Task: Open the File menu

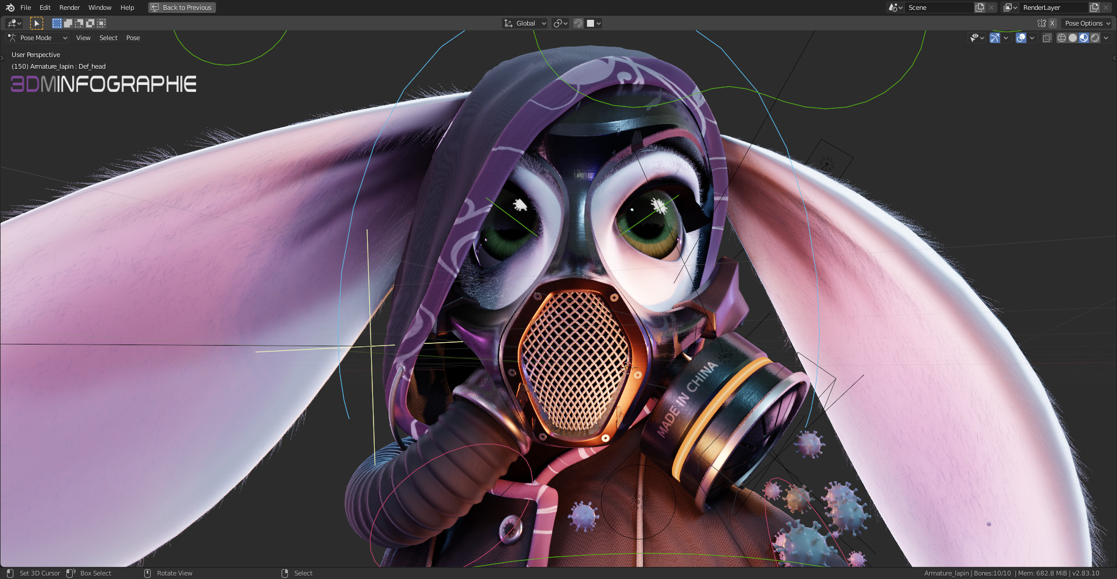Action: [x=26, y=8]
